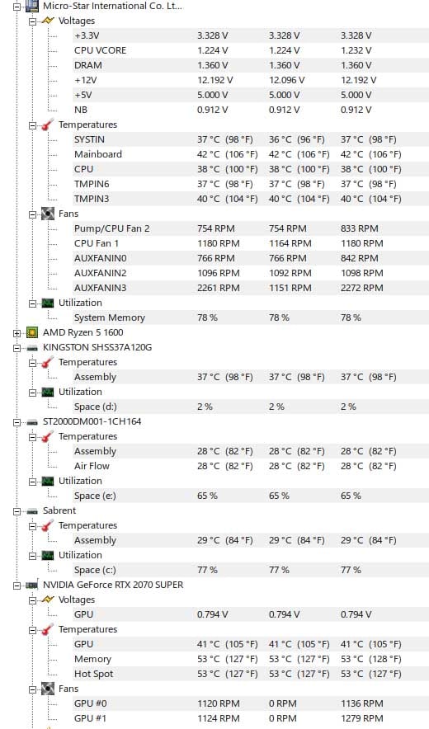Click the NVIDIA GeForce RTX 2070 SUPER card icon

click(x=31, y=585)
